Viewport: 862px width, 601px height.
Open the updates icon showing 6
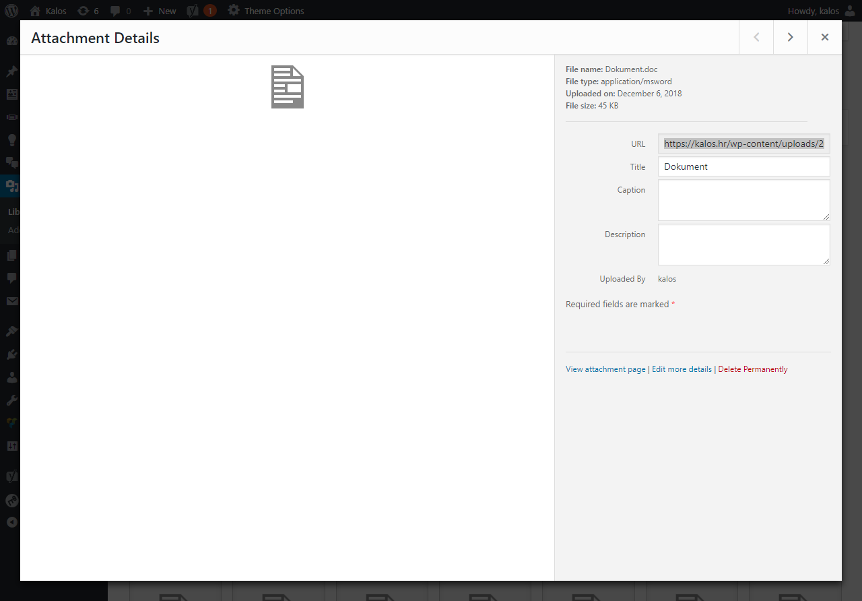88,11
